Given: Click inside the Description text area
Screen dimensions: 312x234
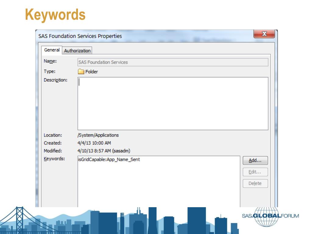Looking at the screenshot, I should tap(173, 104).
